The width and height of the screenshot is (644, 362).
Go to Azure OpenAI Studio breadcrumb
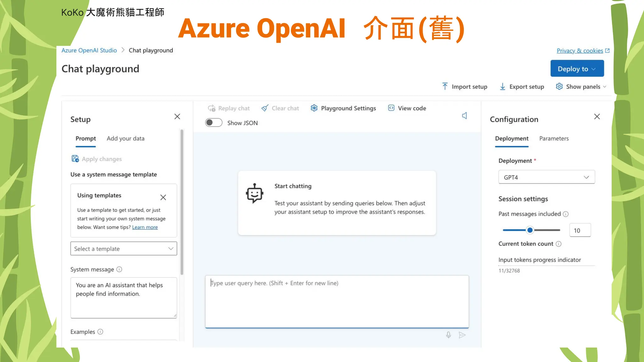coord(89,50)
